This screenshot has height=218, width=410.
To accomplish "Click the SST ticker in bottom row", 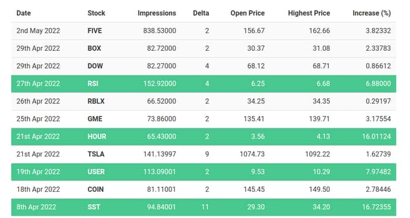I will tap(94, 207).
